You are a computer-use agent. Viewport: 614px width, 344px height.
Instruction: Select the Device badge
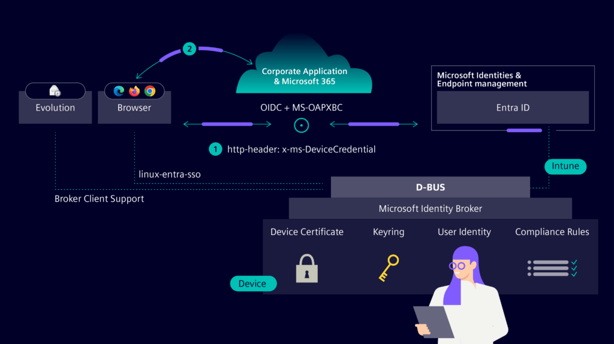click(x=253, y=284)
